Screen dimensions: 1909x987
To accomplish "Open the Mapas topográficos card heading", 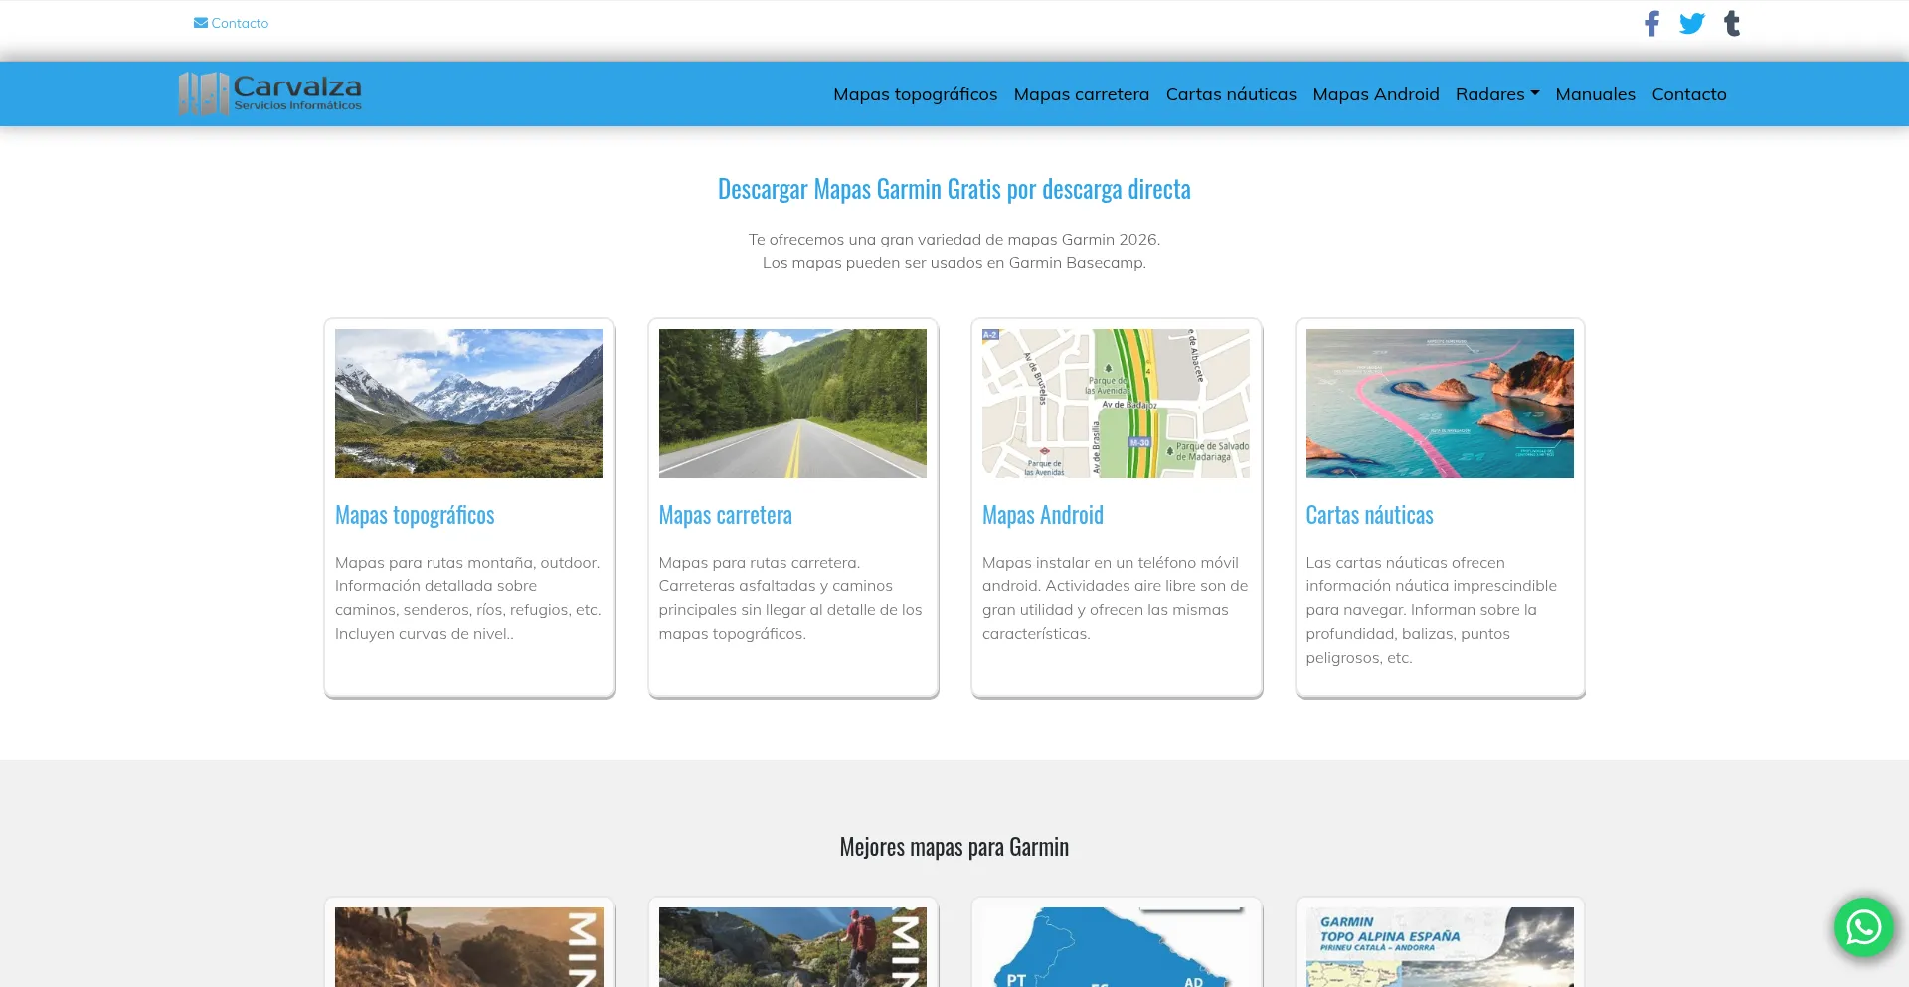I will [x=415, y=515].
